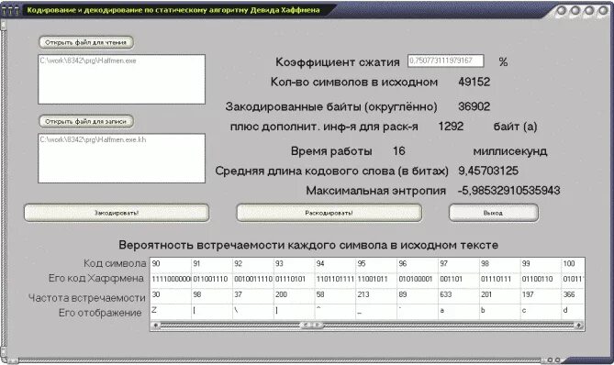Click the average codeword length 9,45703125
This screenshot has height=365, width=614.
tap(488, 171)
